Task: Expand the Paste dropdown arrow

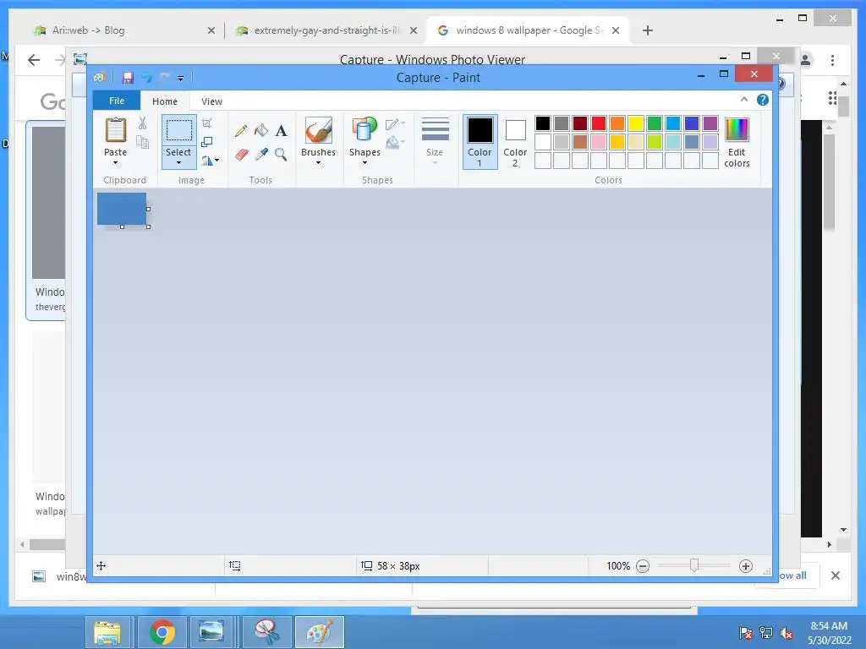Action: [x=115, y=163]
